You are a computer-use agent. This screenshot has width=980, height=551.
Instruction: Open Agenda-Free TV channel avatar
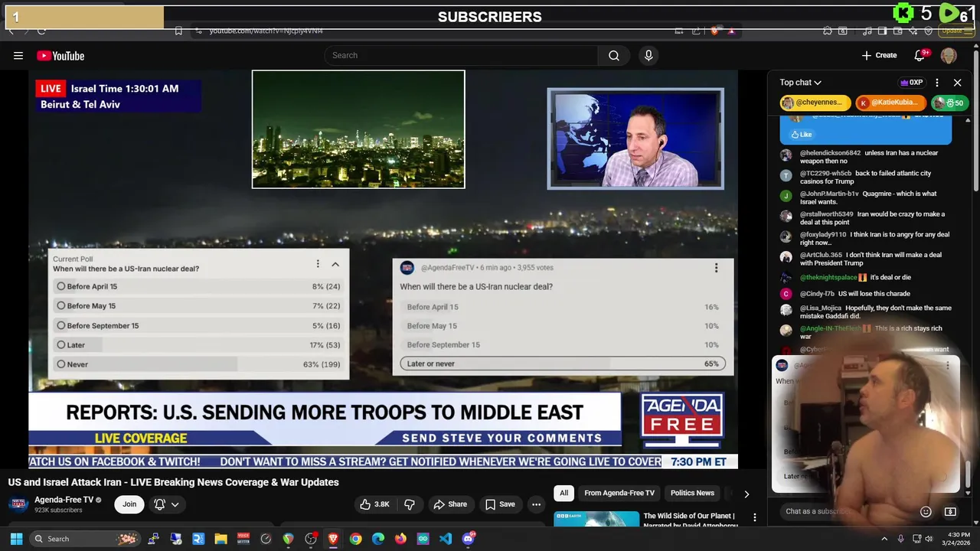(x=18, y=504)
